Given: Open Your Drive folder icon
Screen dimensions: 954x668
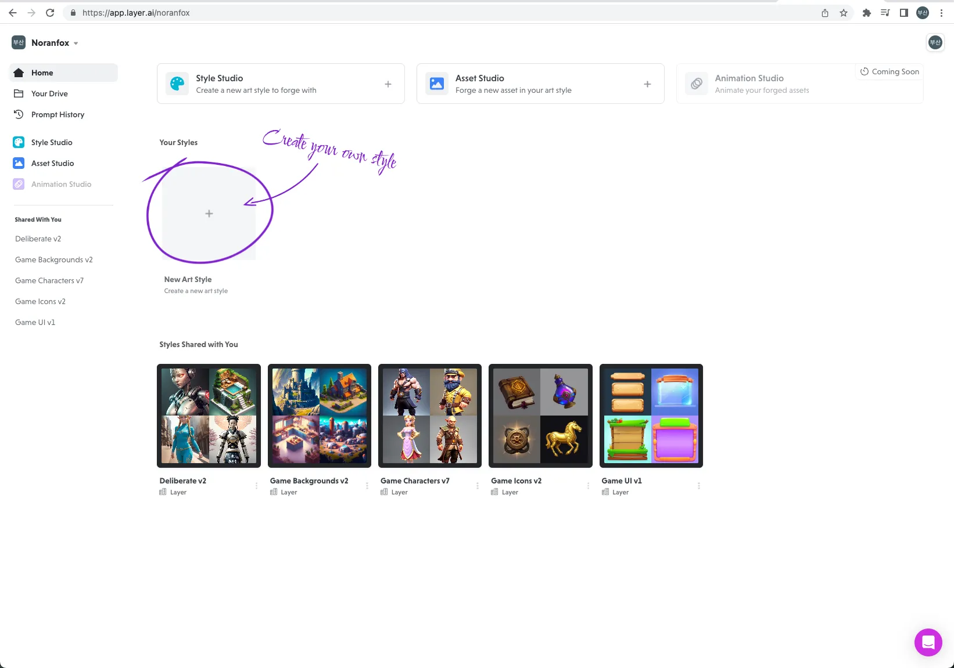Looking at the screenshot, I should point(19,93).
